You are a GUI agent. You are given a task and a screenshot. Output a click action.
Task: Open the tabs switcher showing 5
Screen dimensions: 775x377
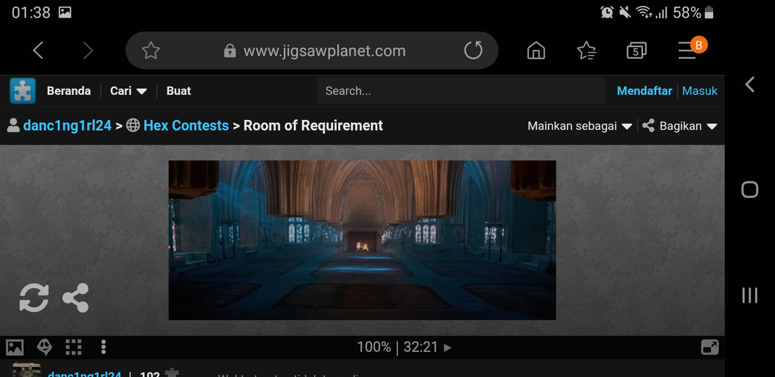[x=636, y=51]
